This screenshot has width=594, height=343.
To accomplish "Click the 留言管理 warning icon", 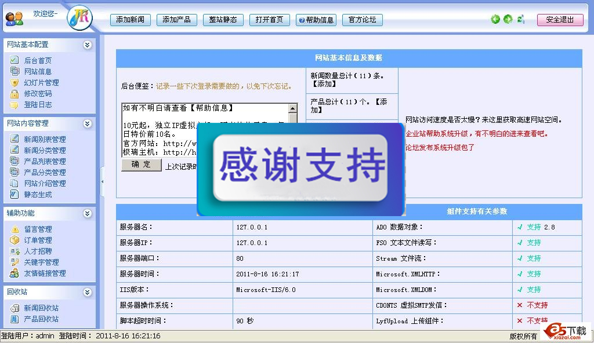I will click(15, 229).
